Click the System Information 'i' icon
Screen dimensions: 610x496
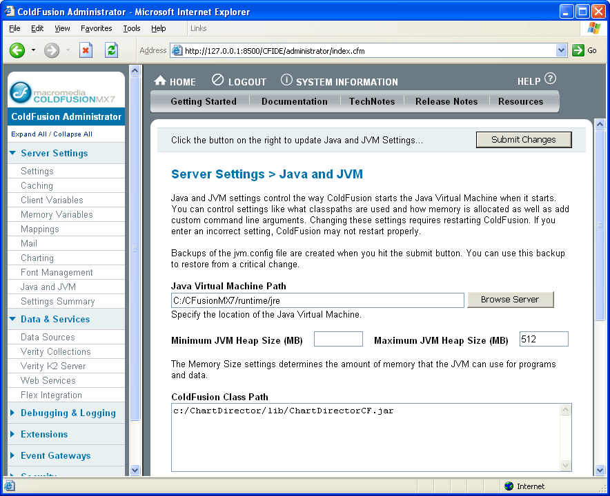tap(286, 80)
